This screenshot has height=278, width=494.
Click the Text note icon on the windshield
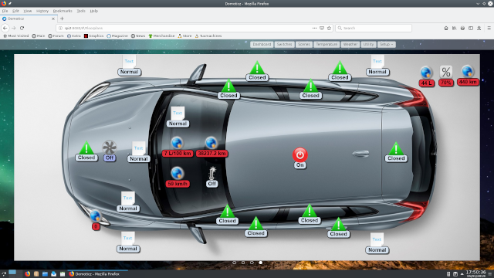pos(178,113)
